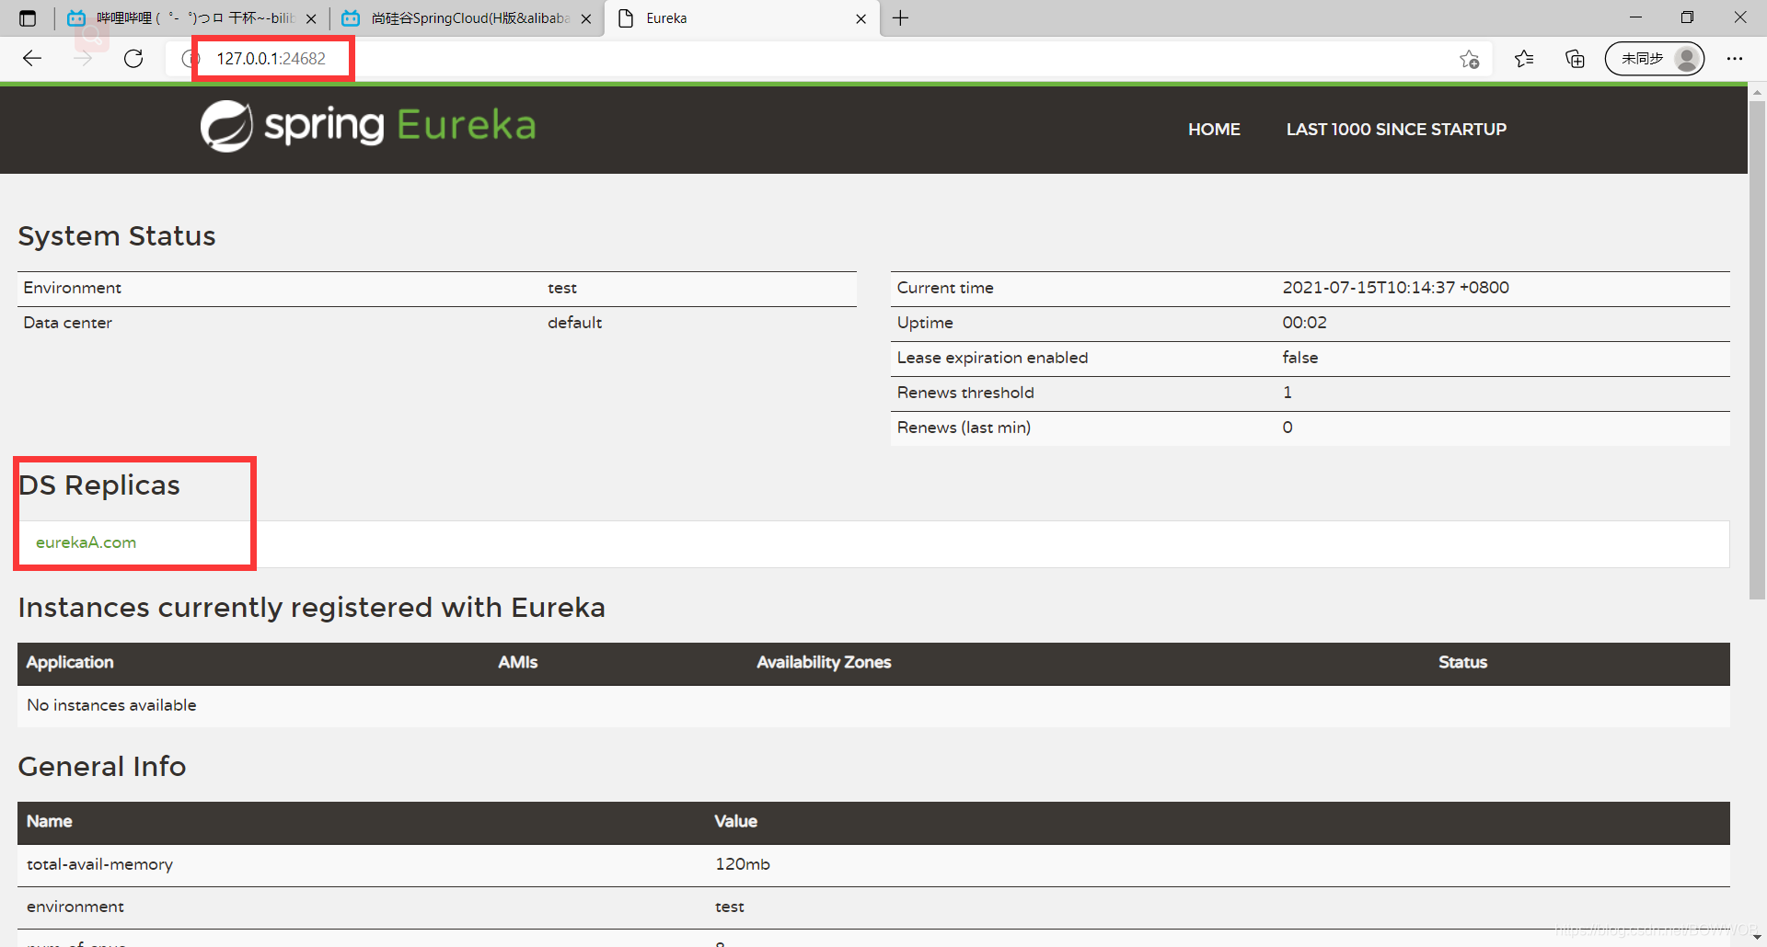This screenshot has width=1767, height=947.
Task: Click the 120mb value cell
Action: [743, 864]
